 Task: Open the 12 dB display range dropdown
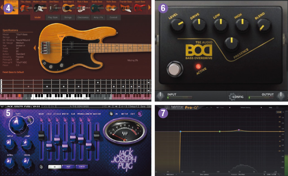coord(279,112)
